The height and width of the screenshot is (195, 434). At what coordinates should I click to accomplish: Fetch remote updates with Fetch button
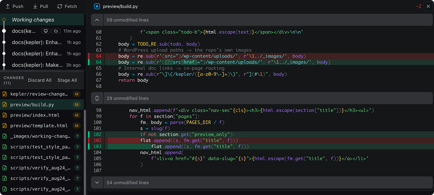pyautogui.click(x=67, y=6)
